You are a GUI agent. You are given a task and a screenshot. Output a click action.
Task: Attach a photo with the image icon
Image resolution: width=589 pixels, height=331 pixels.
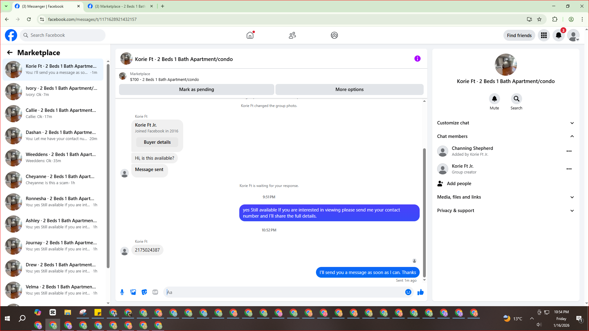133,292
